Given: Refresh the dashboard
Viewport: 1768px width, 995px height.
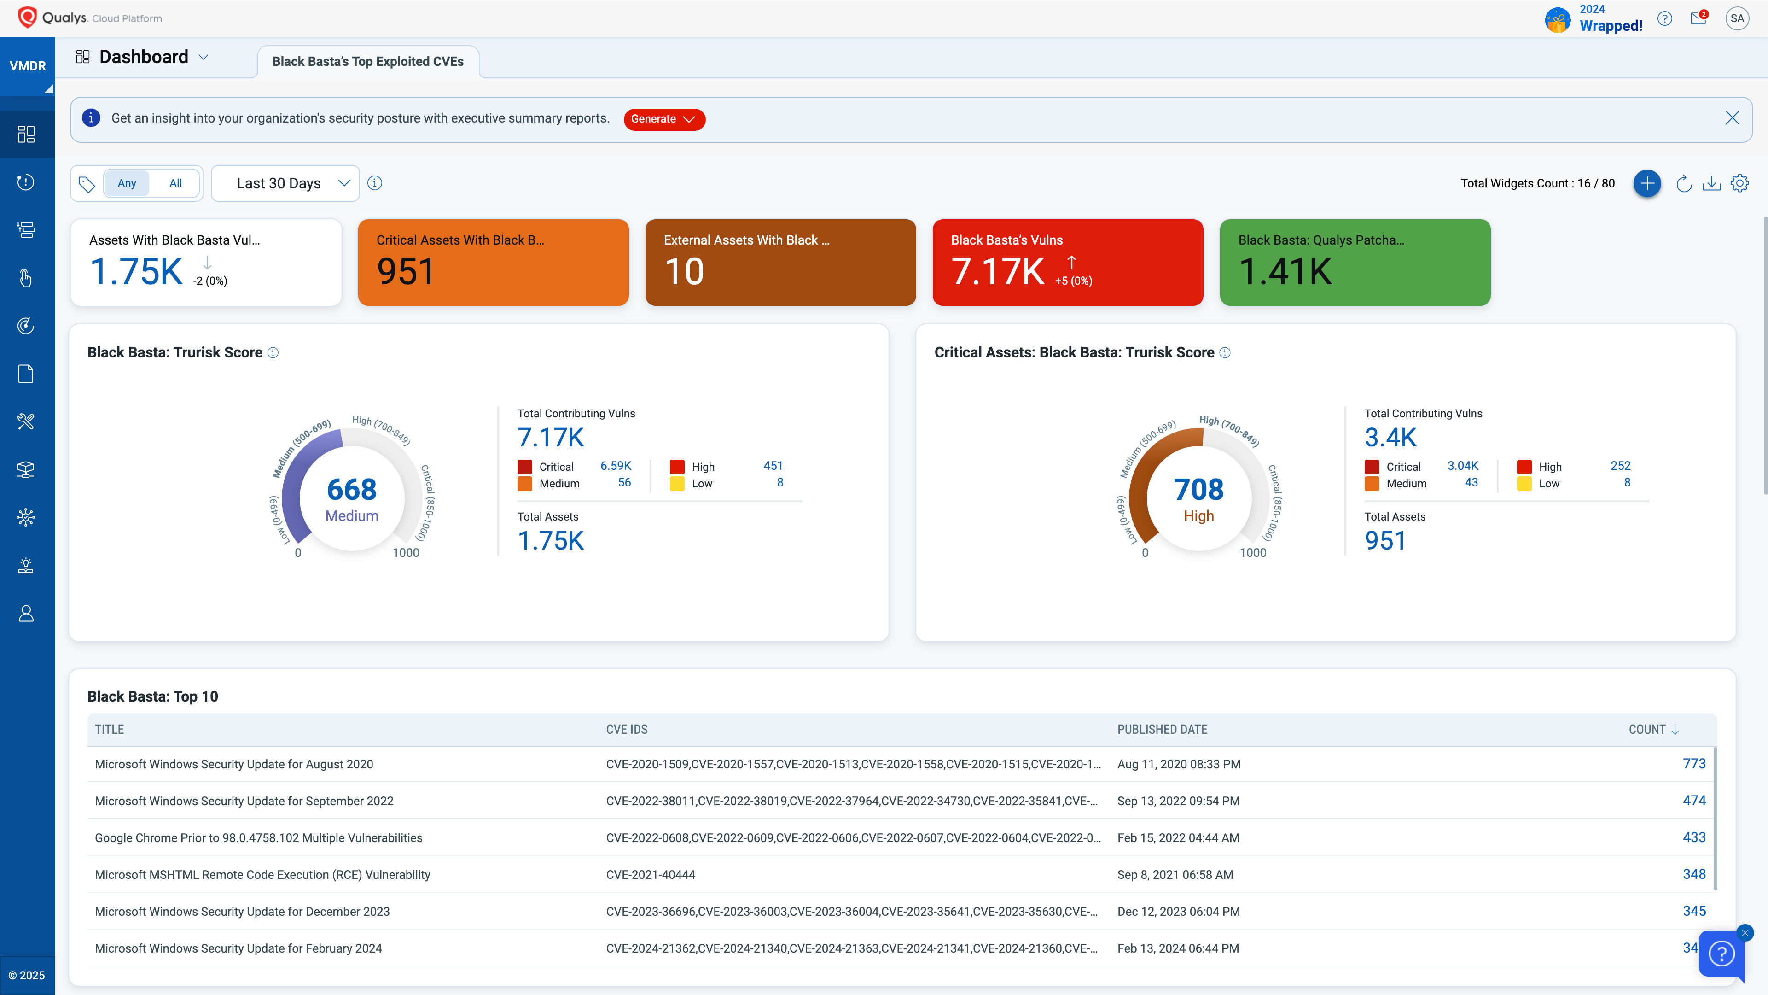Looking at the screenshot, I should [1684, 183].
